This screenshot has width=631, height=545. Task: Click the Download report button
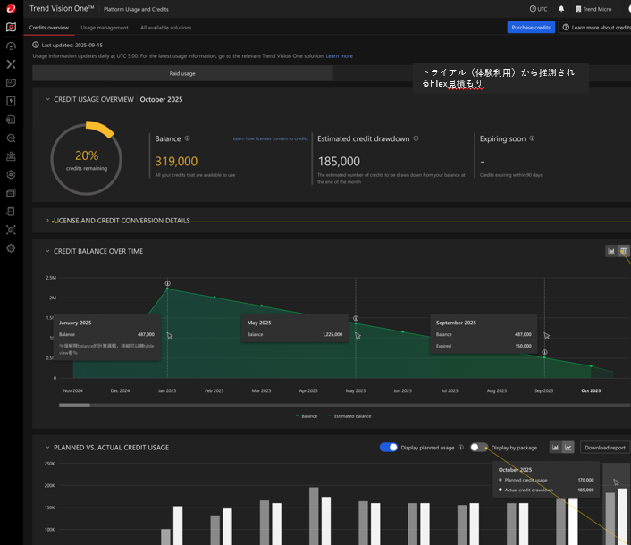[605, 448]
